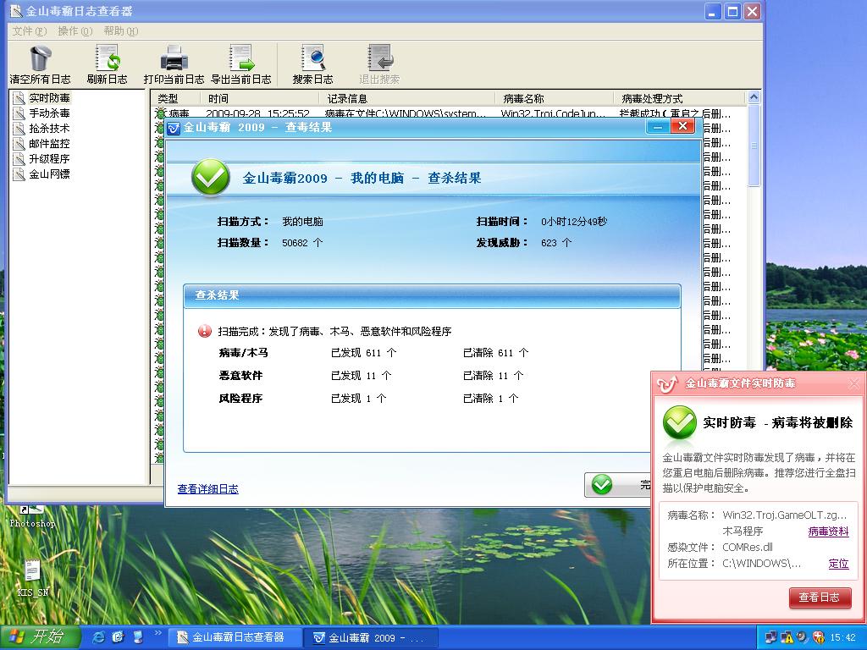The height and width of the screenshot is (650, 867).
Task: Click the red 查看日志 button
Action: click(820, 598)
